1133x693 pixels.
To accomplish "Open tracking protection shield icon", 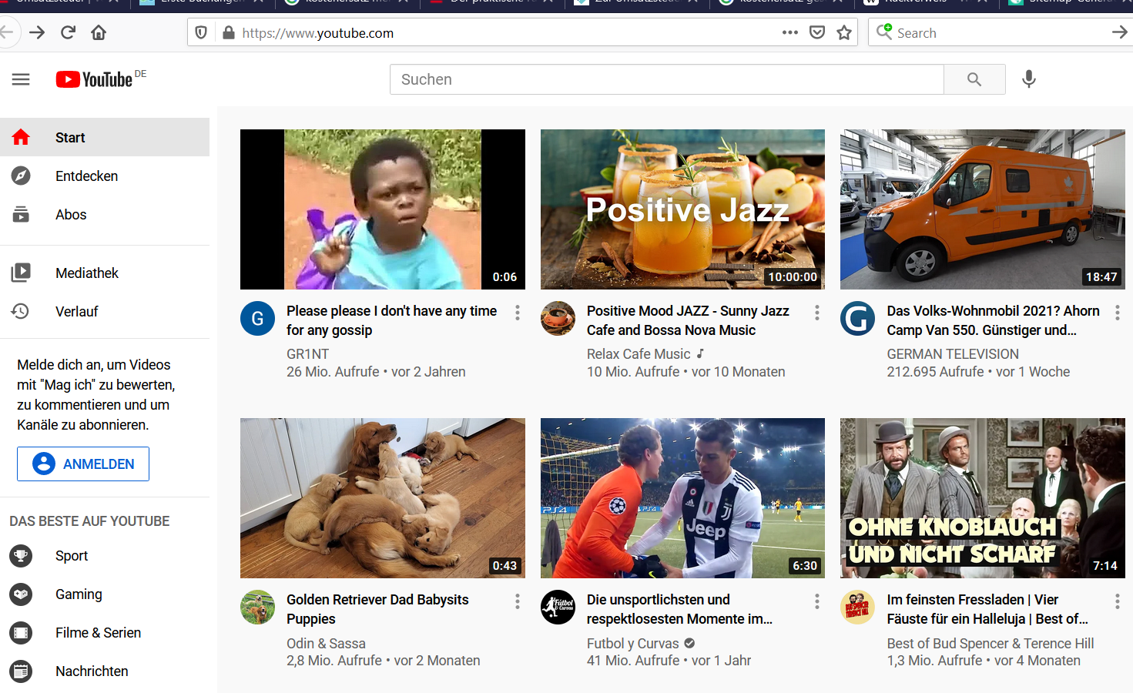I will (x=201, y=32).
